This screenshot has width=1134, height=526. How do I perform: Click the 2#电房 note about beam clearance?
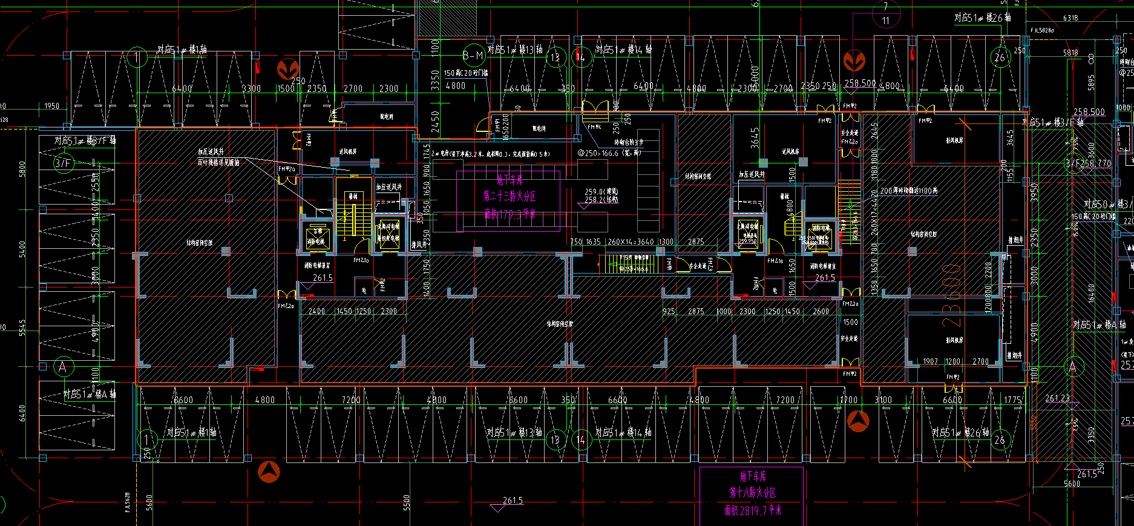(491, 154)
